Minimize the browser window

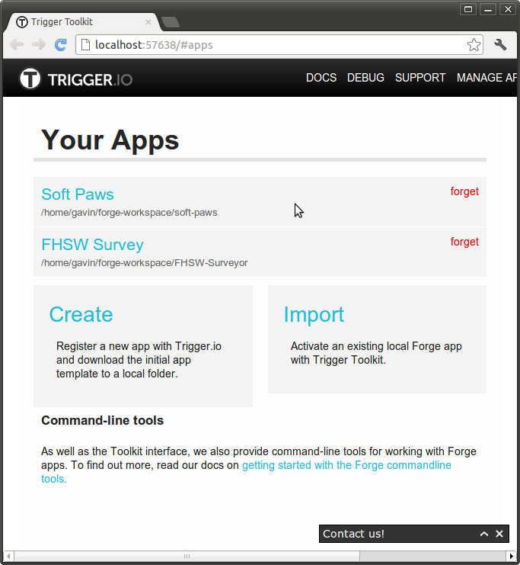tap(488, 9)
